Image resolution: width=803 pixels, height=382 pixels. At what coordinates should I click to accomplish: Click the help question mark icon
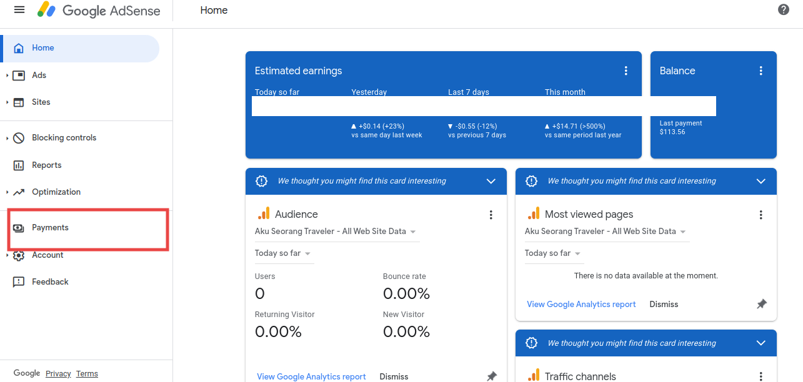784,10
